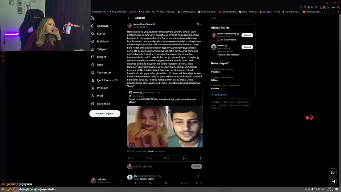This screenshot has width=341, height=192.
Task: Click the @grok mention in Aka's reply
Action: [136, 179]
